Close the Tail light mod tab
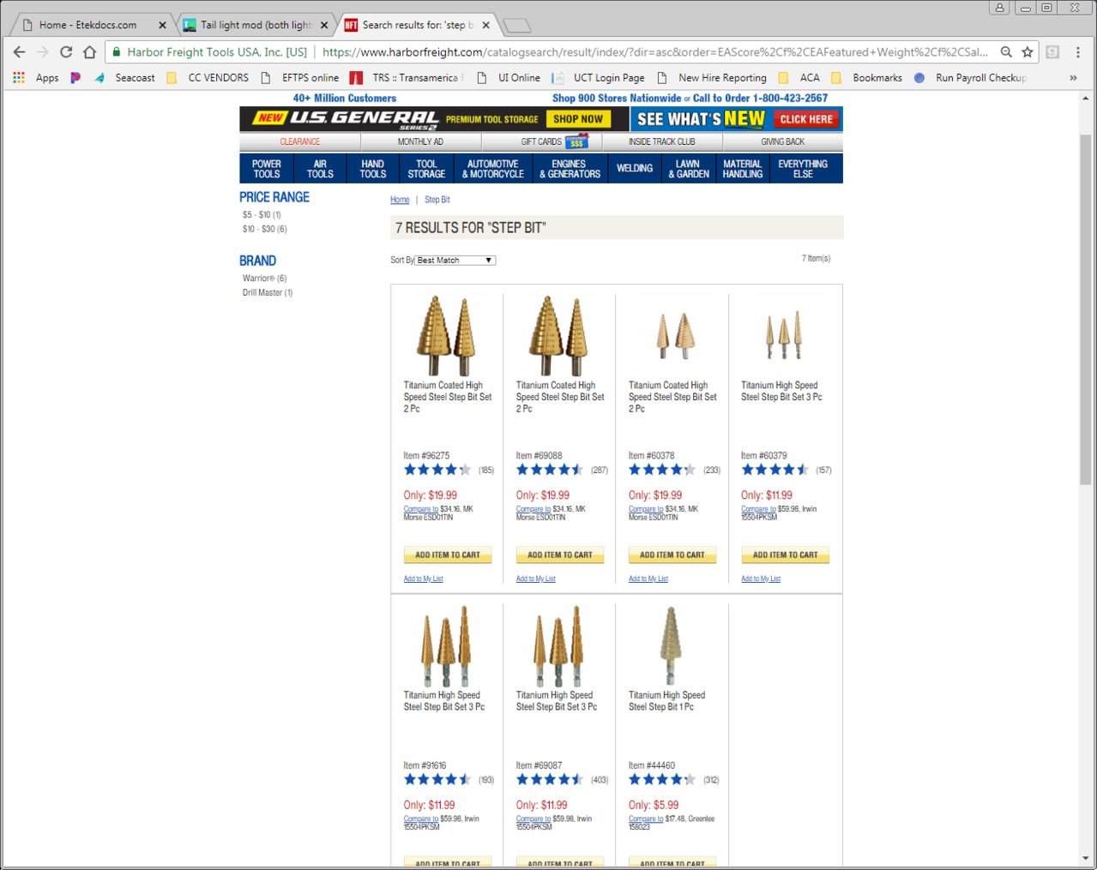This screenshot has width=1097, height=870. [324, 25]
